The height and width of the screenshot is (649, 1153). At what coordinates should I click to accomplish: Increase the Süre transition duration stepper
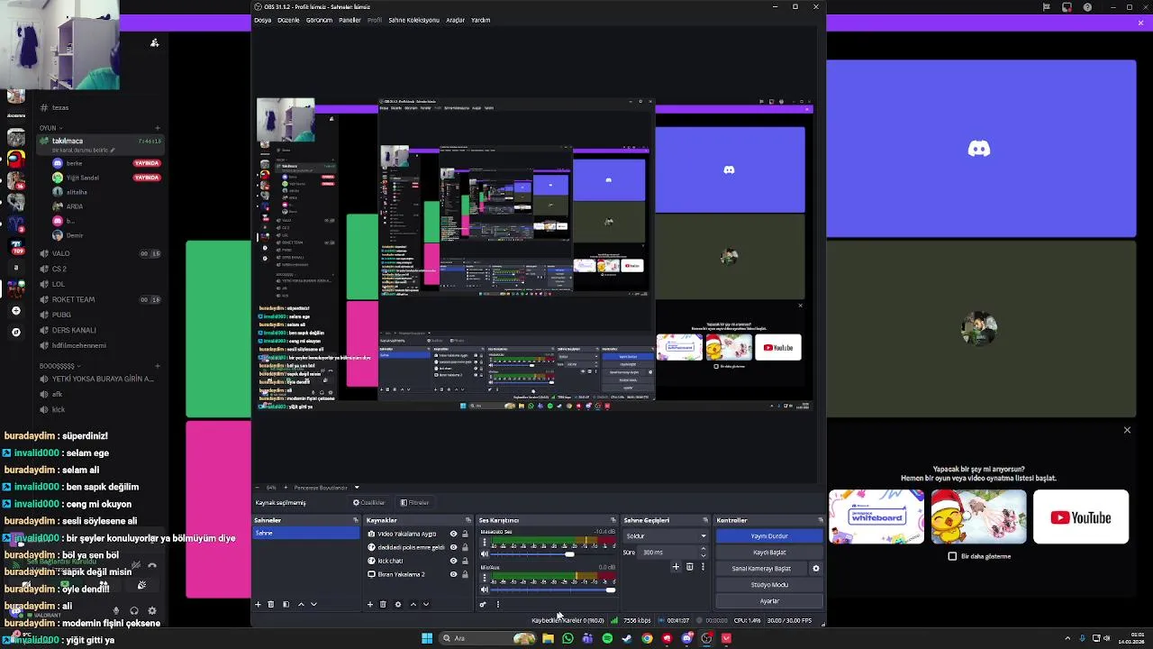(x=704, y=549)
